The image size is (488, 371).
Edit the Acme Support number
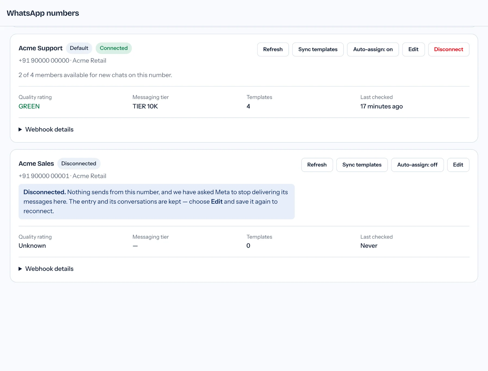pos(413,49)
